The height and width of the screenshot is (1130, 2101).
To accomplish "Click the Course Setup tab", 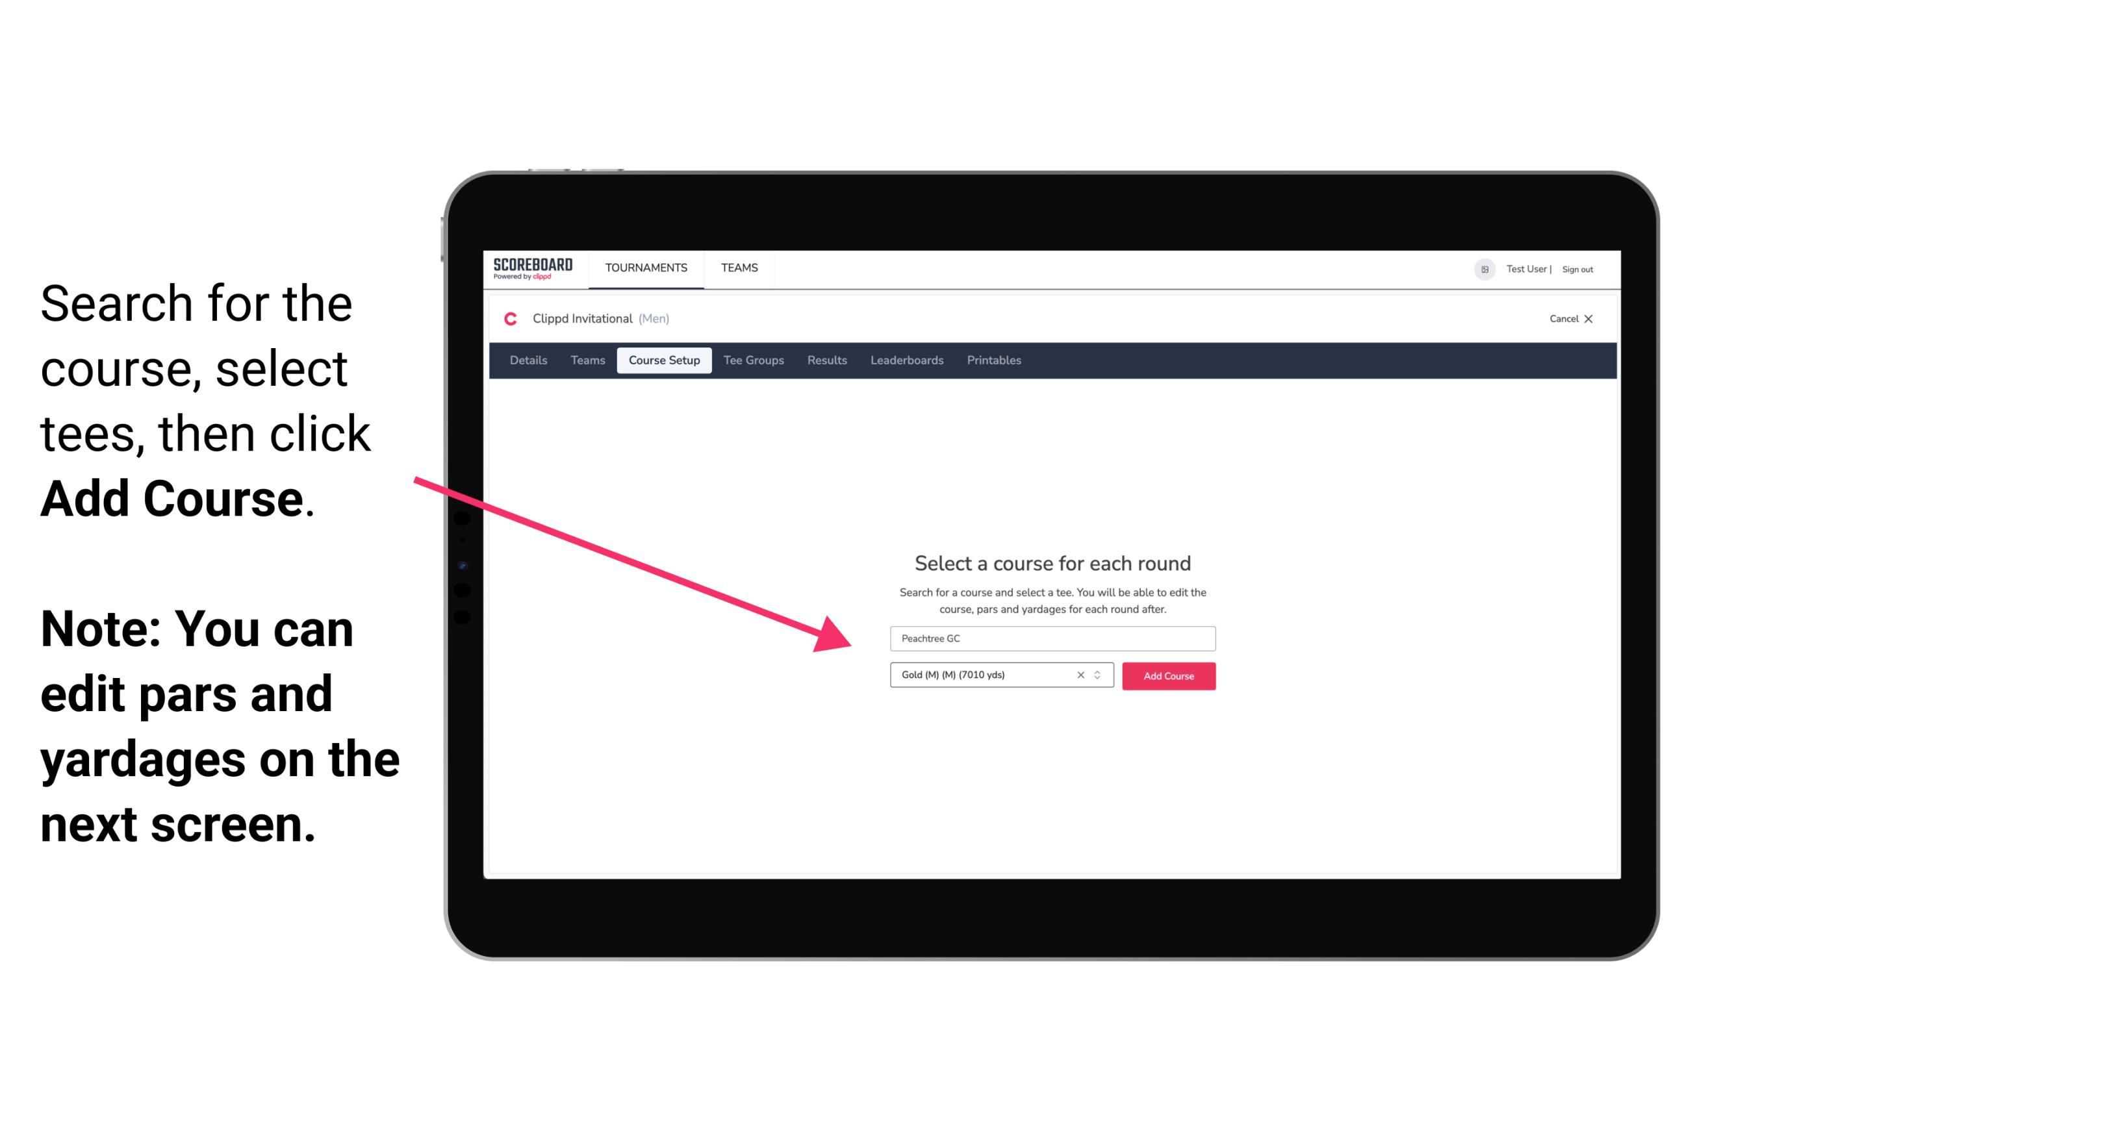I will (x=664, y=360).
